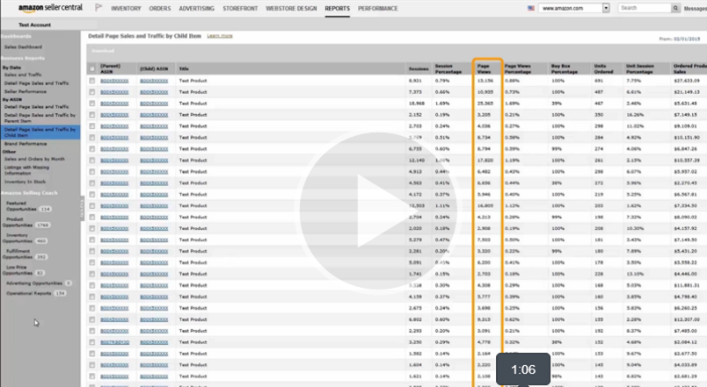Open the Reports menu
This screenshot has height=387, width=707.
pyautogui.click(x=338, y=9)
